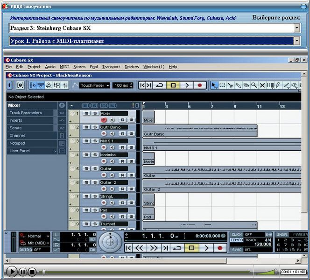This screenshot has width=310, height=280.
Task: Open the Touch Fader automation mode dropdown
Action: [x=107, y=85]
